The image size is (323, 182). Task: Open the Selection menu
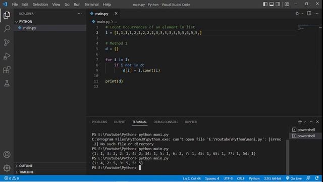(x=40, y=5)
